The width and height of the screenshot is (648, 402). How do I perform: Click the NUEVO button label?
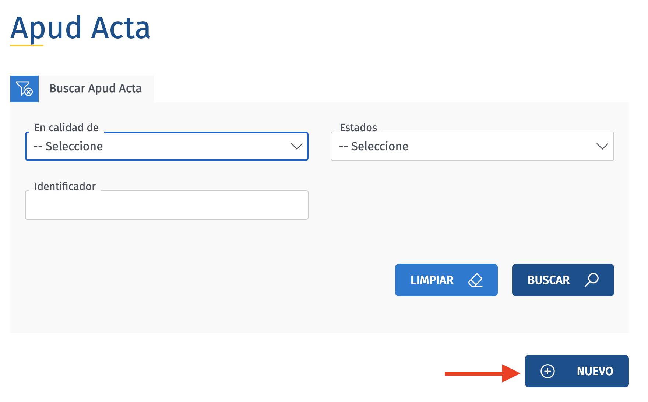595,371
